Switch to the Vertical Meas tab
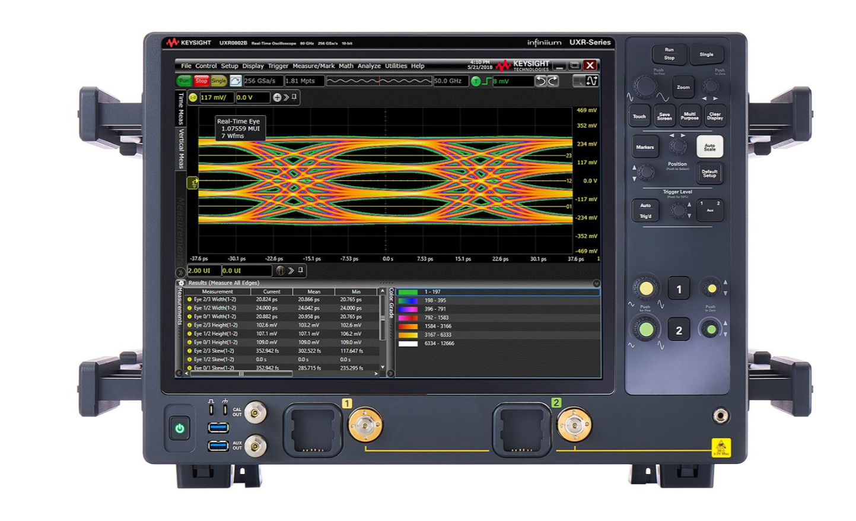The width and height of the screenshot is (856, 521). coord(180,141)
